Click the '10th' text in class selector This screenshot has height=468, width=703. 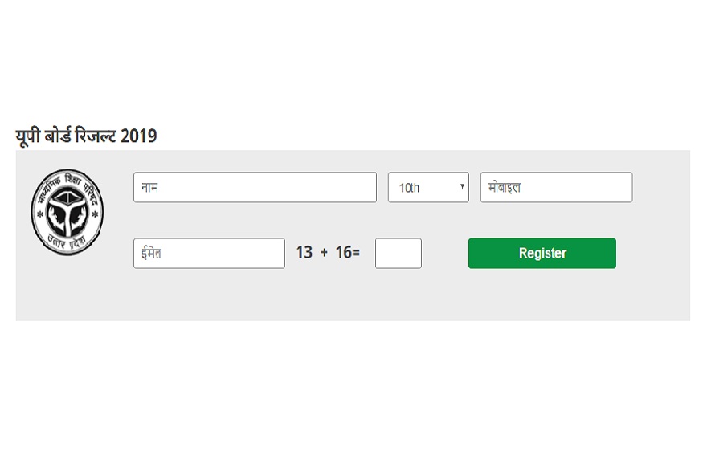409,188
